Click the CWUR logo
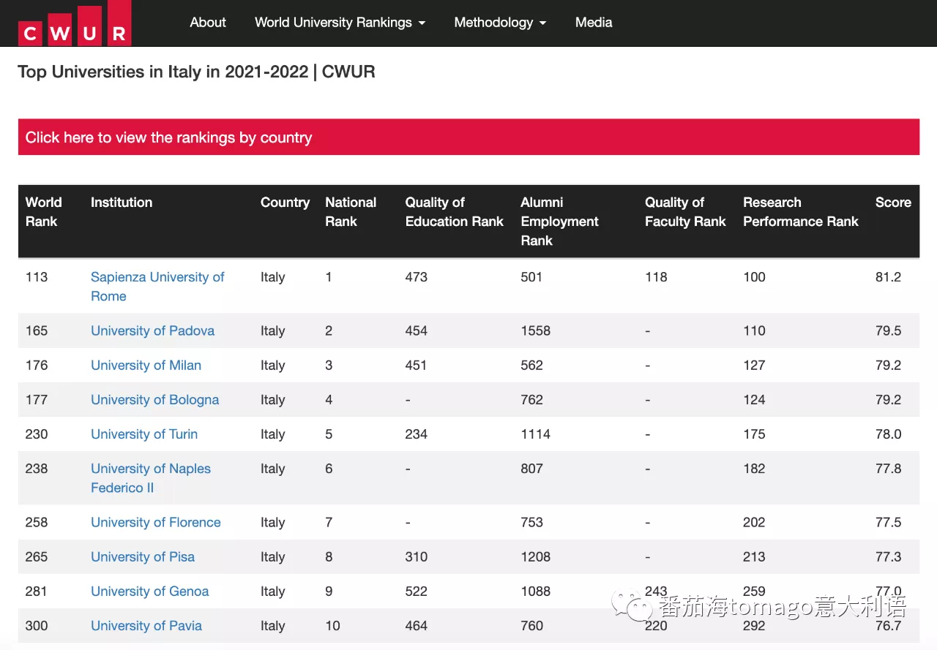Viewport: 937px width, 650px height. (75, 23)
